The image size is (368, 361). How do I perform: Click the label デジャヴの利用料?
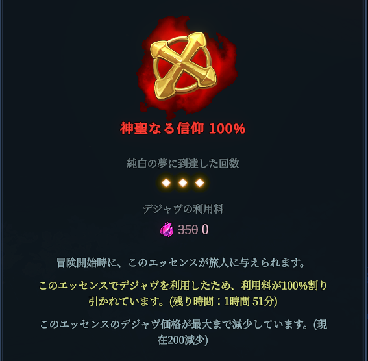coord(183,209)
